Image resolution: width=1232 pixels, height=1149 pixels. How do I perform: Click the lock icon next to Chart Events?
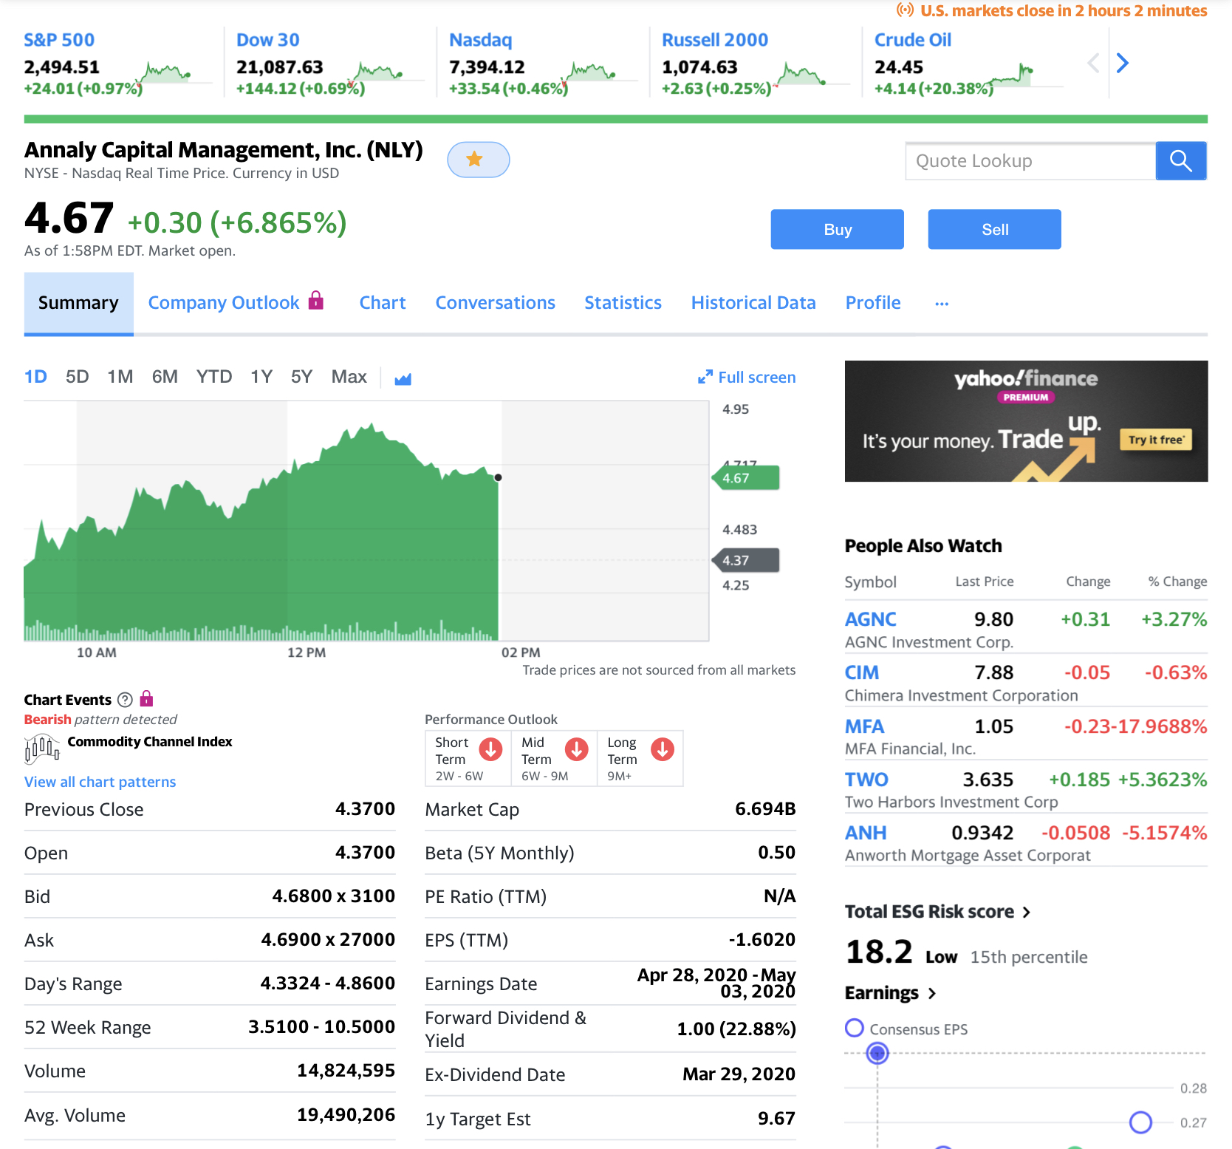[x=146, y=698]
